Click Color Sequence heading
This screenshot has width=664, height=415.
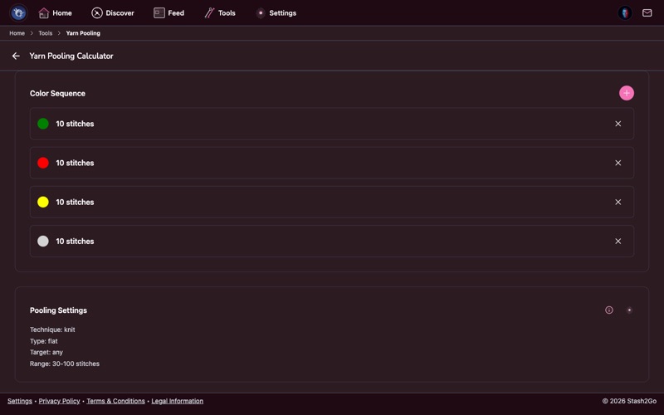pos(57,94)
